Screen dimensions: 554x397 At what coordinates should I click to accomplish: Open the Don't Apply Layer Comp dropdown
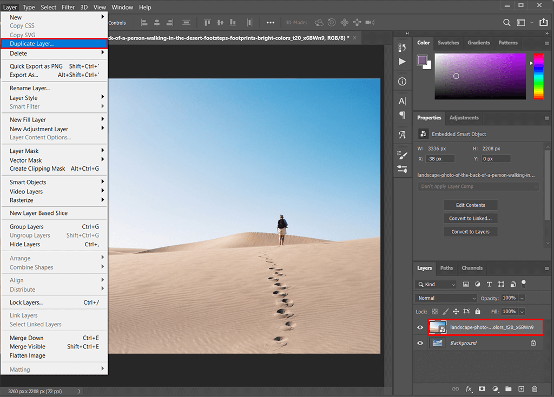(478, 186)
